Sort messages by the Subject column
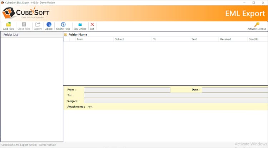Screen dimensions: 268x148 coord(133,39)
